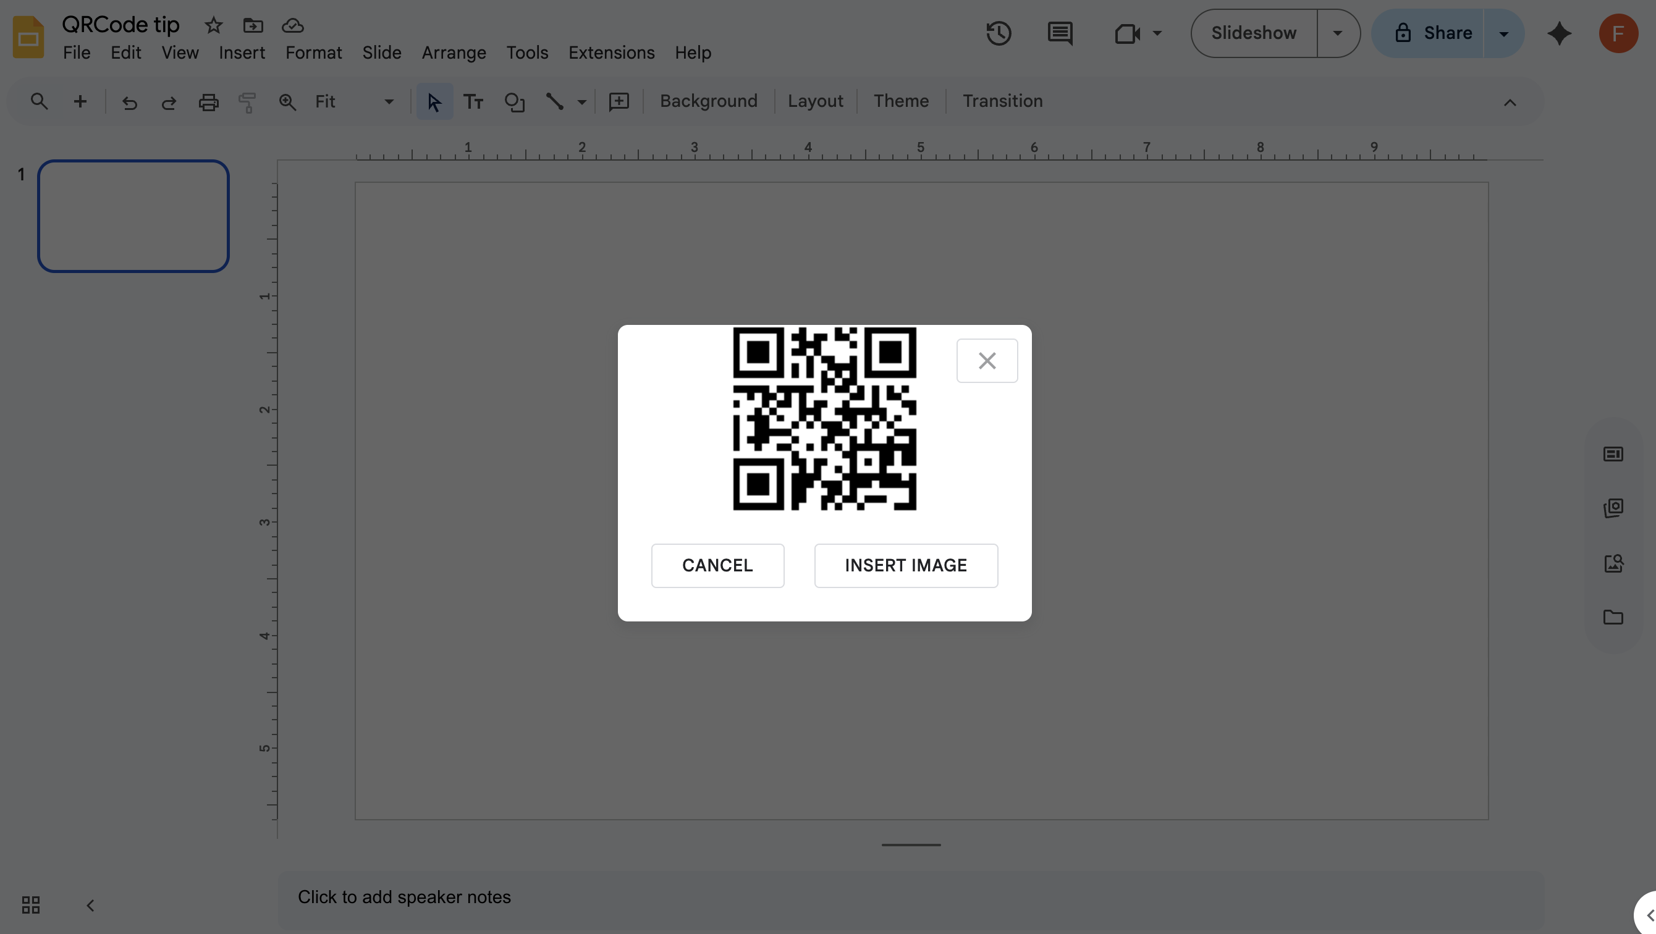1656x934 pixels.
Task: Star the QRCode tip document
Action: tap(213, 26)
